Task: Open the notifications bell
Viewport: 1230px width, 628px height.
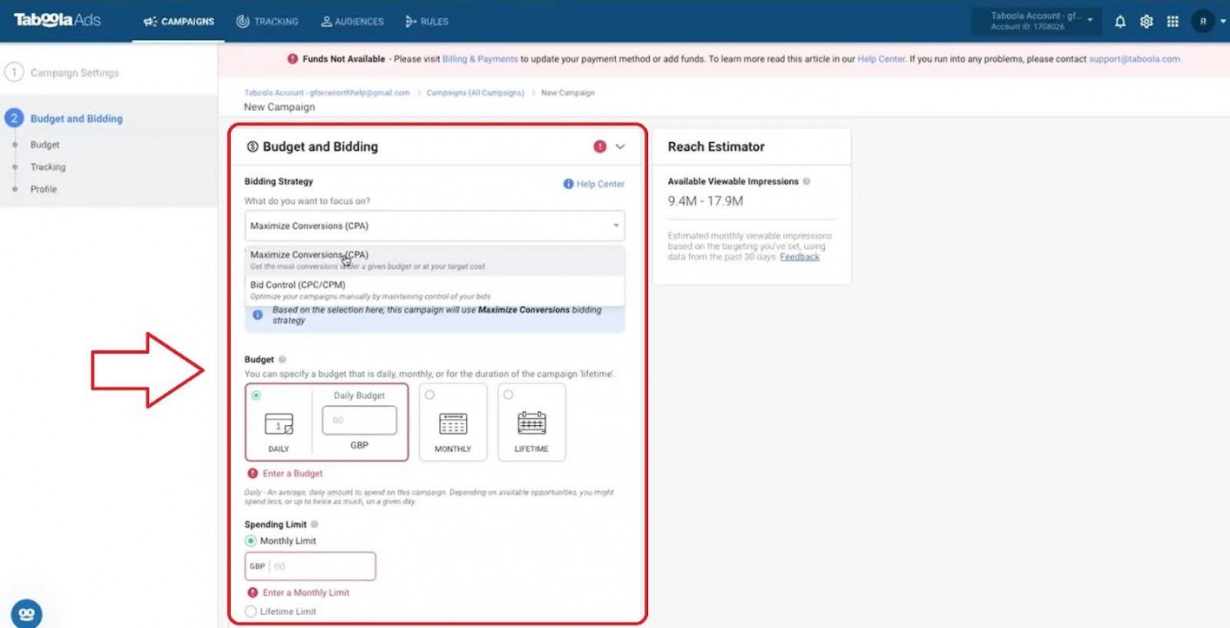Action: coord(1120,22)
